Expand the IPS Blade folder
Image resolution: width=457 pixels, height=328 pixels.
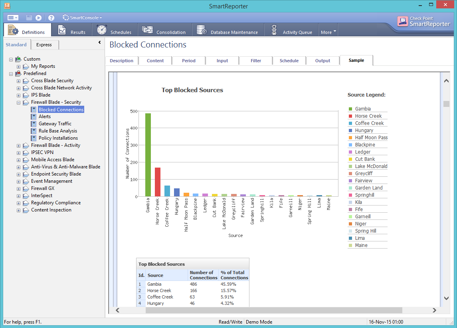[19, 95]
